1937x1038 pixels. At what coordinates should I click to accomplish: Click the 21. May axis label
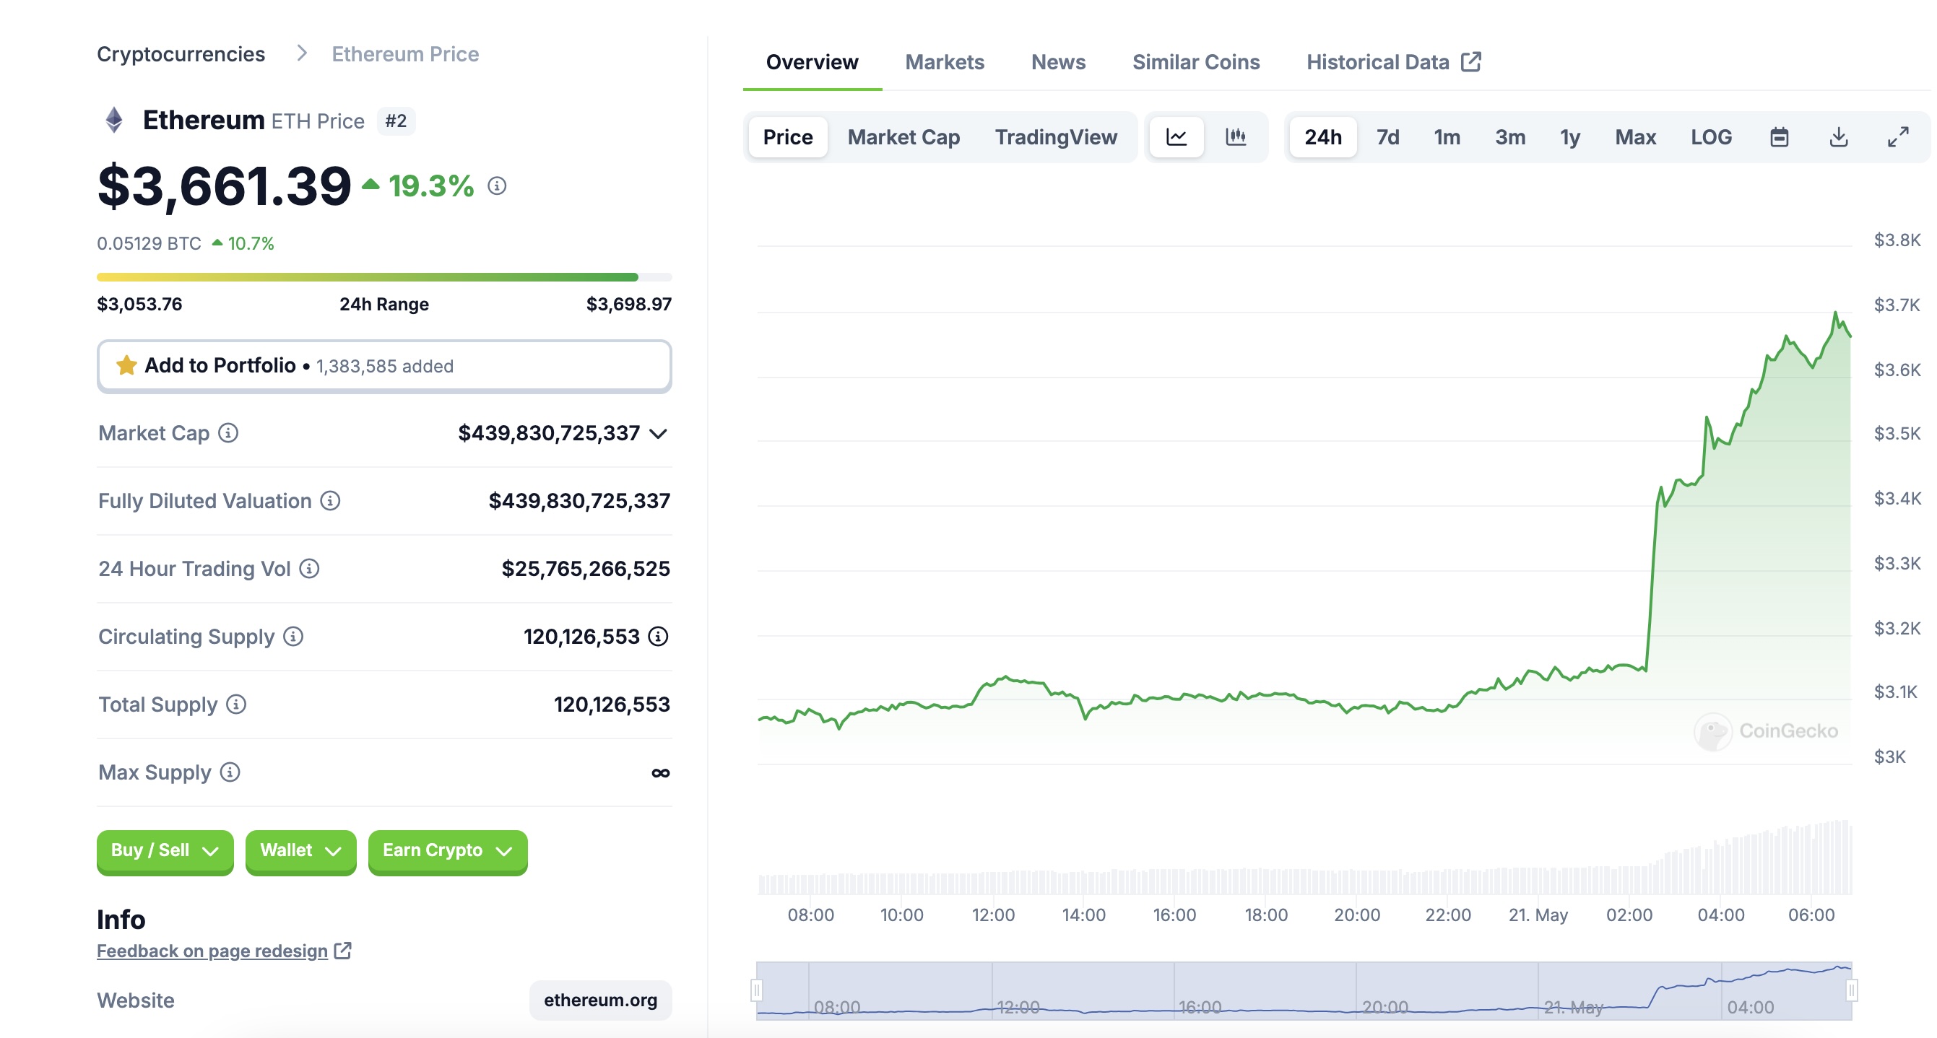coord(1538,915)
